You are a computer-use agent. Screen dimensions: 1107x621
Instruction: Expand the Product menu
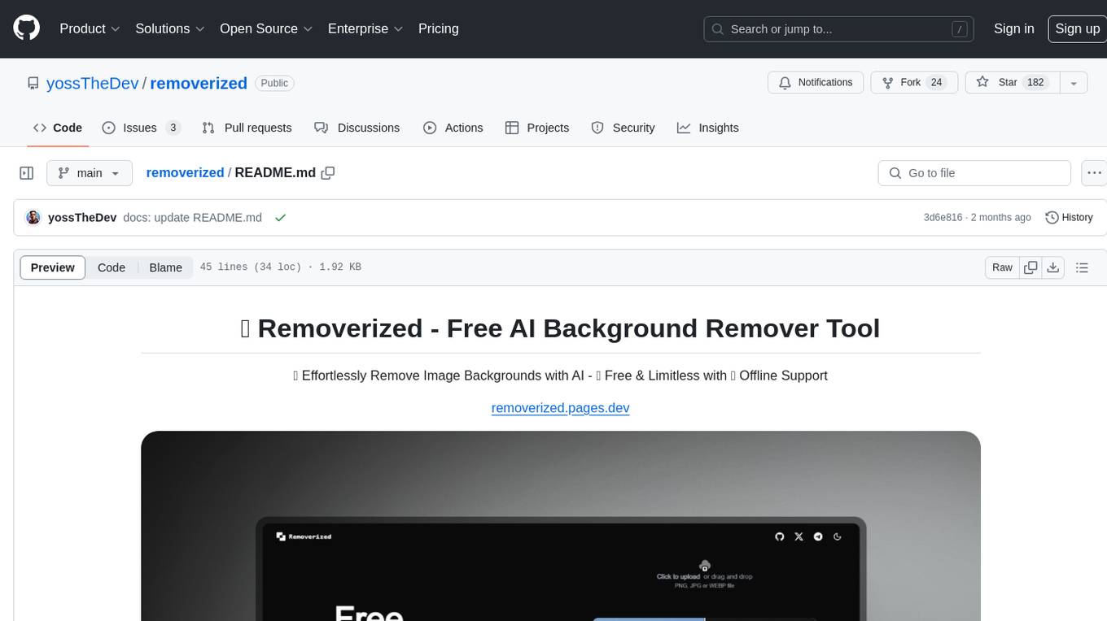coord(90,28)
